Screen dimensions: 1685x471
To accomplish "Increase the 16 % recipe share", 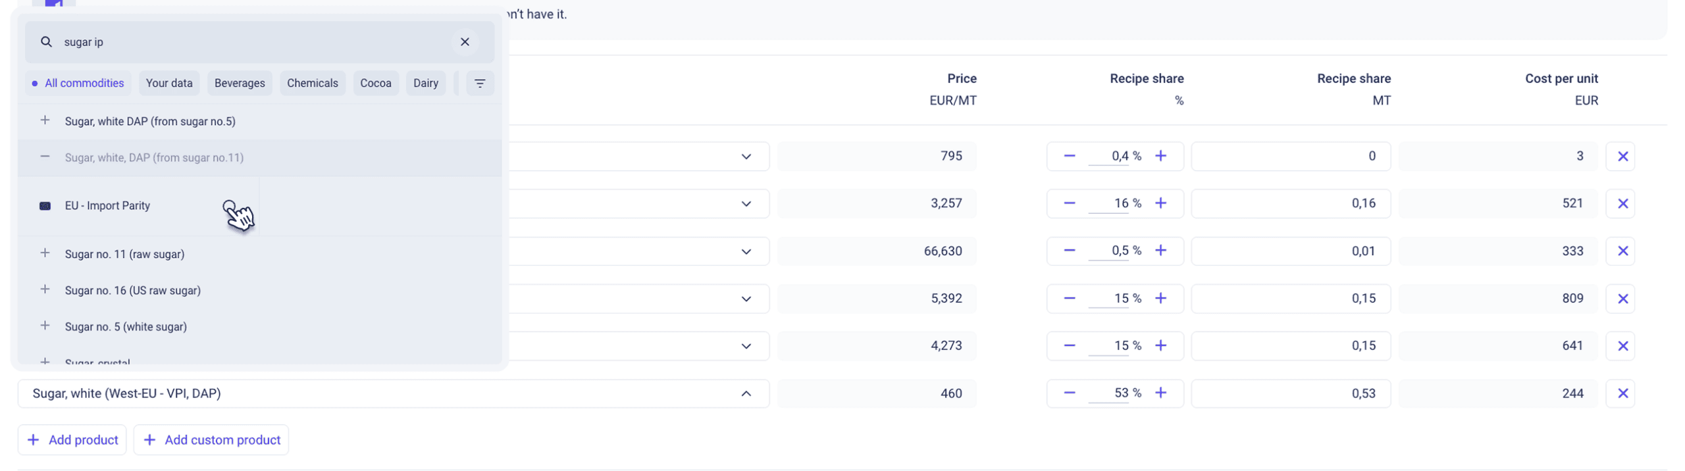I will pyautogui.click(x=1160, y=203).
